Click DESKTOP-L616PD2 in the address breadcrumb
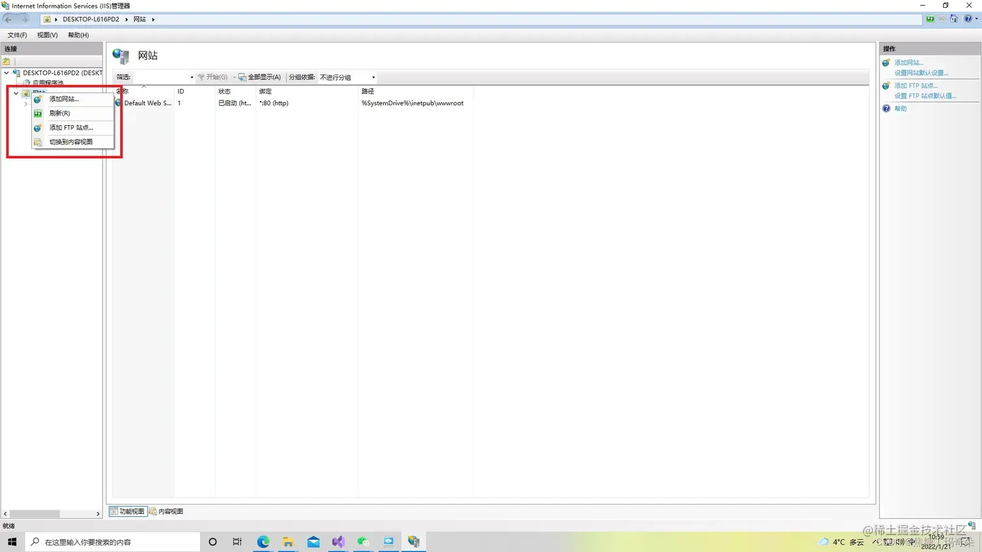Viewport: 982px width, 552px height. 91,19
